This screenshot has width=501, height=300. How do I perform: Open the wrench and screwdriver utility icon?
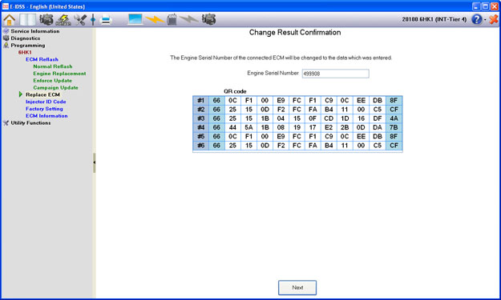click(80, 20)
